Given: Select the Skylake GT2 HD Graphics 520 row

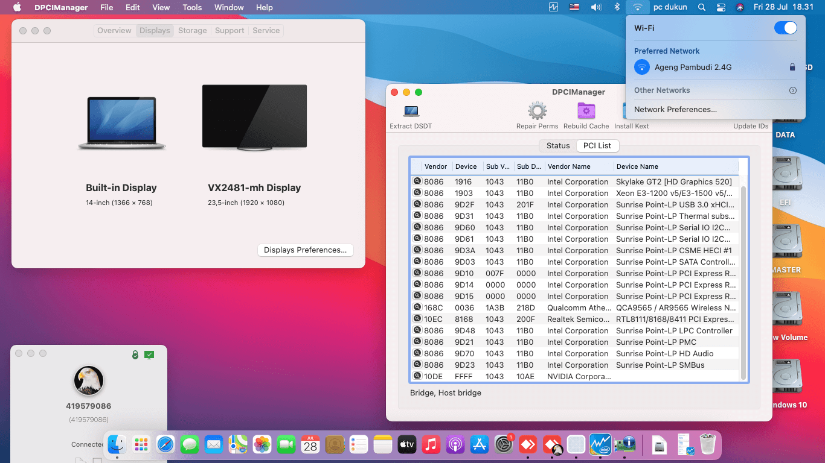Looking at the screenshot, I should (x=574, y=181).
